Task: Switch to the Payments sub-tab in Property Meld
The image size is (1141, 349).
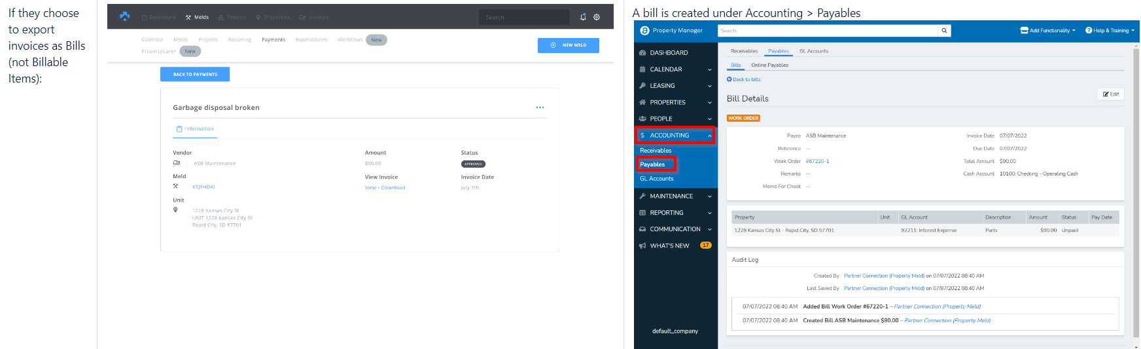Action: tap(273, 40)
